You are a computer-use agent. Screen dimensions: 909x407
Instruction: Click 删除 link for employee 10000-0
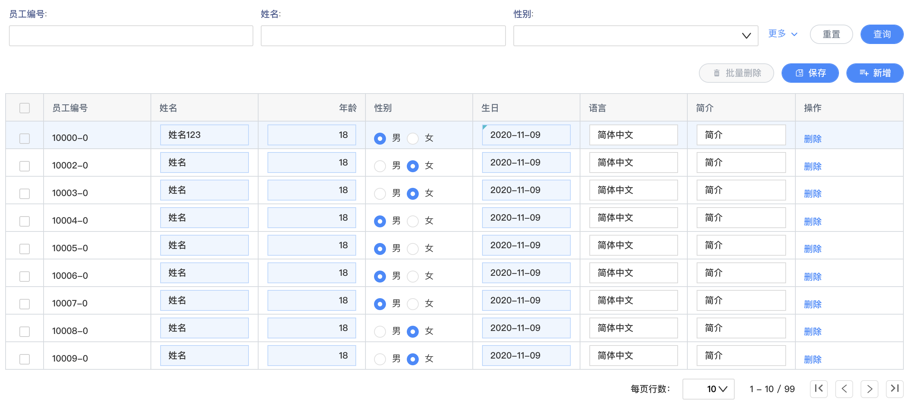click(813, 139)
